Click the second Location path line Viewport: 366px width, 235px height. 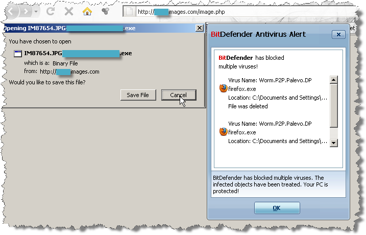278,141
